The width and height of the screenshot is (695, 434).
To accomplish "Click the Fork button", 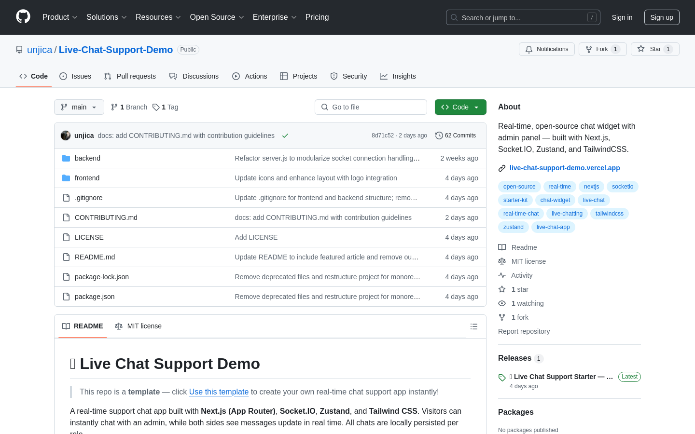I will (x=602, y=49).
